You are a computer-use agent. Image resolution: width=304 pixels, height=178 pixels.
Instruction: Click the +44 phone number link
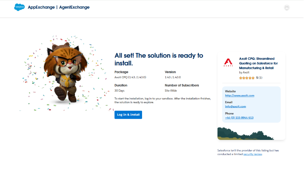click(239, 118)
